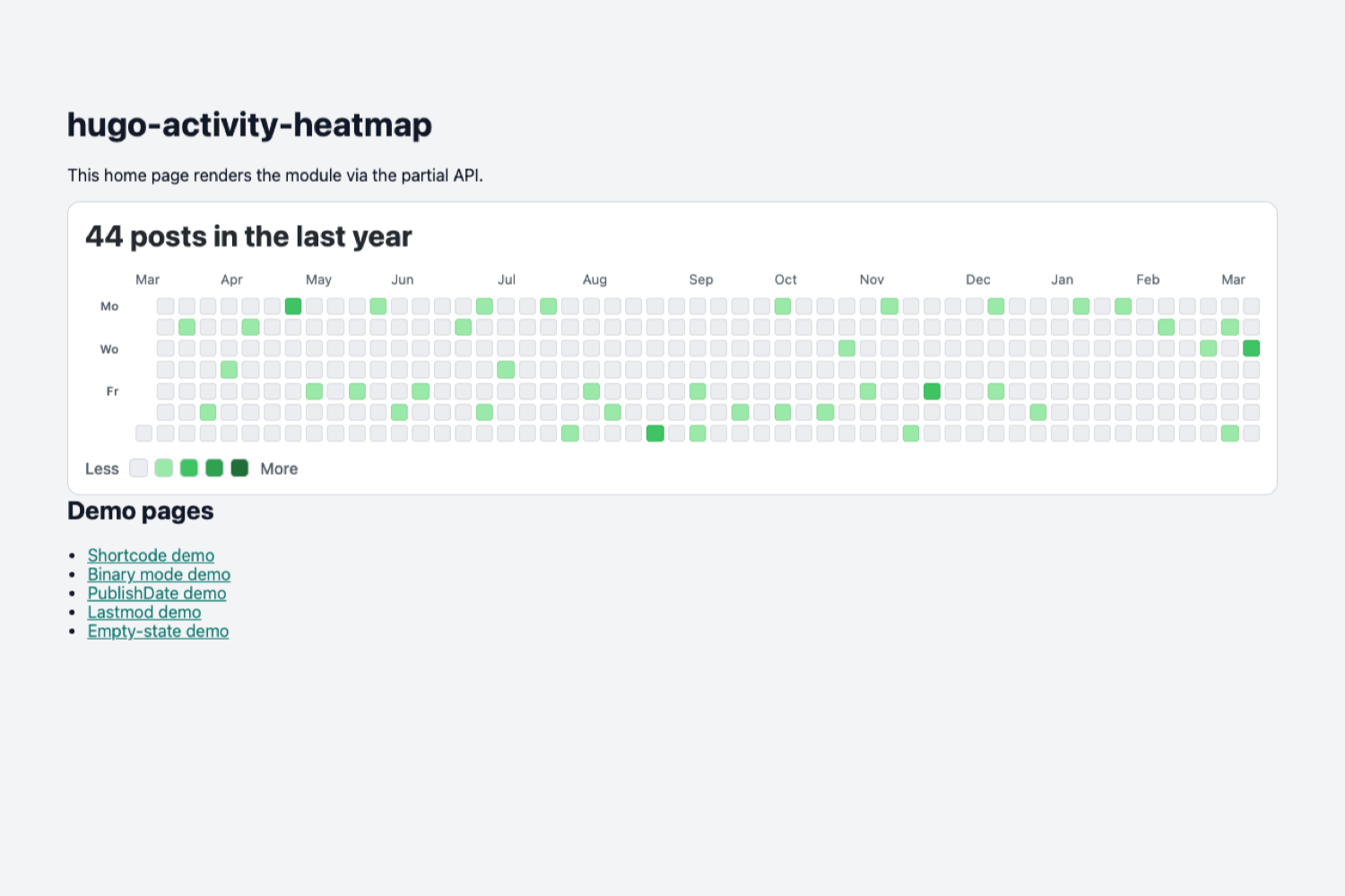Click the Mo row label
Image resolution: width=1345 pixels, height=896 pixels.
pyautogui.click(x=108, y=306)
